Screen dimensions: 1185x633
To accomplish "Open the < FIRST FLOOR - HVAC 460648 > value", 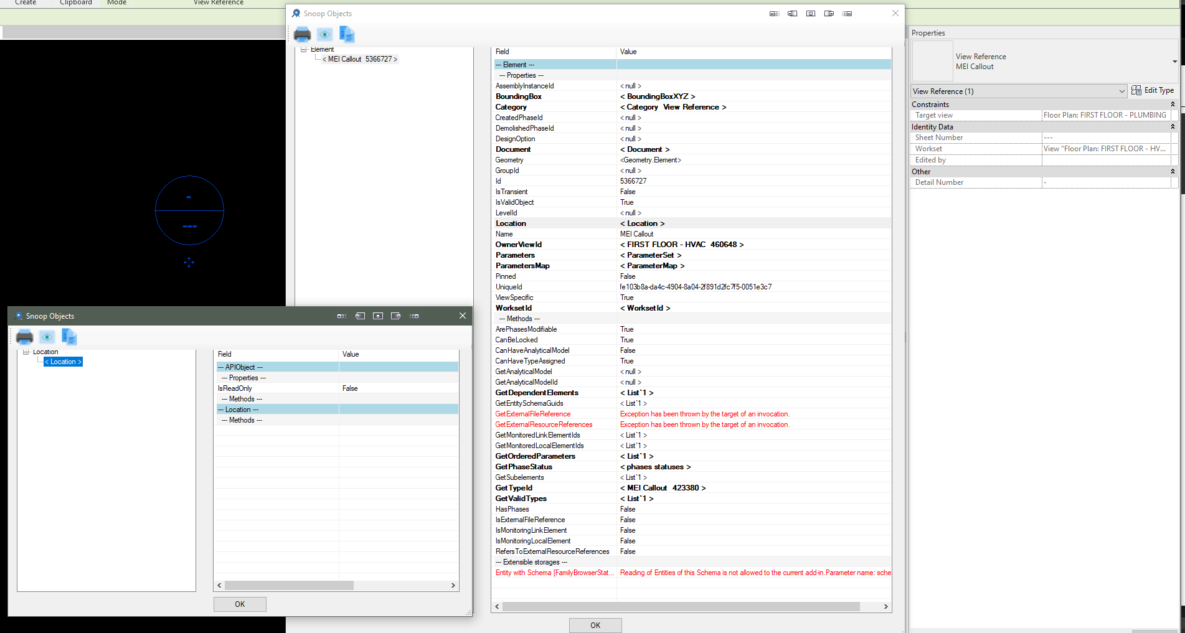I will tap(682, 245).
